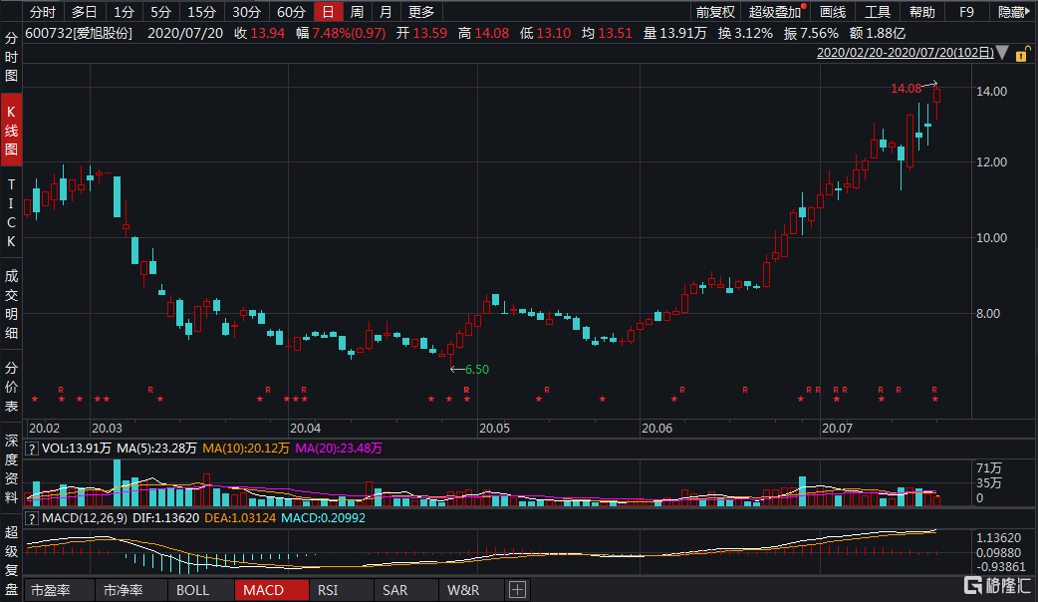Open the question mark beside MACD(12,26,9)

click(31, 518)
